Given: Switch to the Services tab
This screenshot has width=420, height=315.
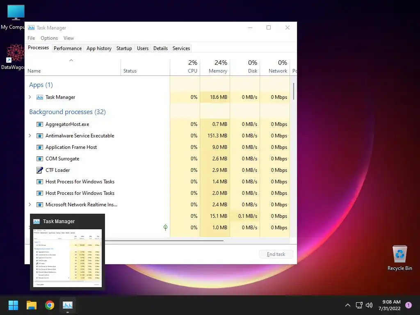Looking at the screenshot, I should (181, 48).
